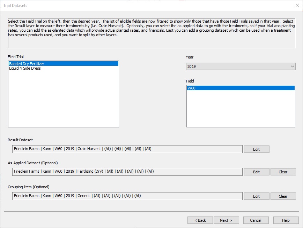Select Liquid N Side Dress trial
This screenshot has width=303, height=228.
pos(25,69)
